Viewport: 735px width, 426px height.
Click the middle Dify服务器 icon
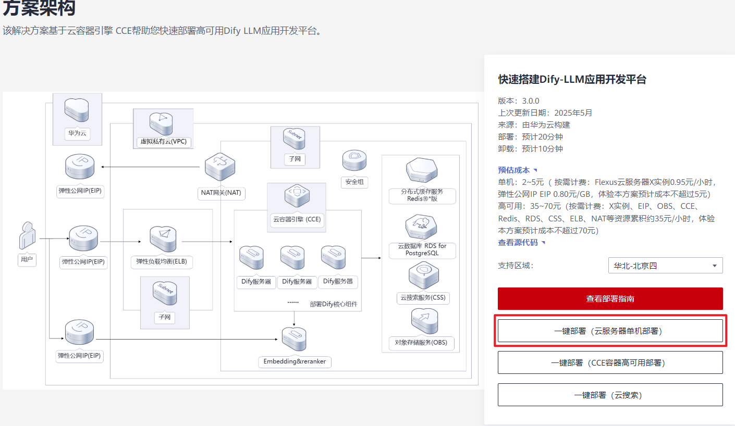pyautogui.click(x=292, y=257)
